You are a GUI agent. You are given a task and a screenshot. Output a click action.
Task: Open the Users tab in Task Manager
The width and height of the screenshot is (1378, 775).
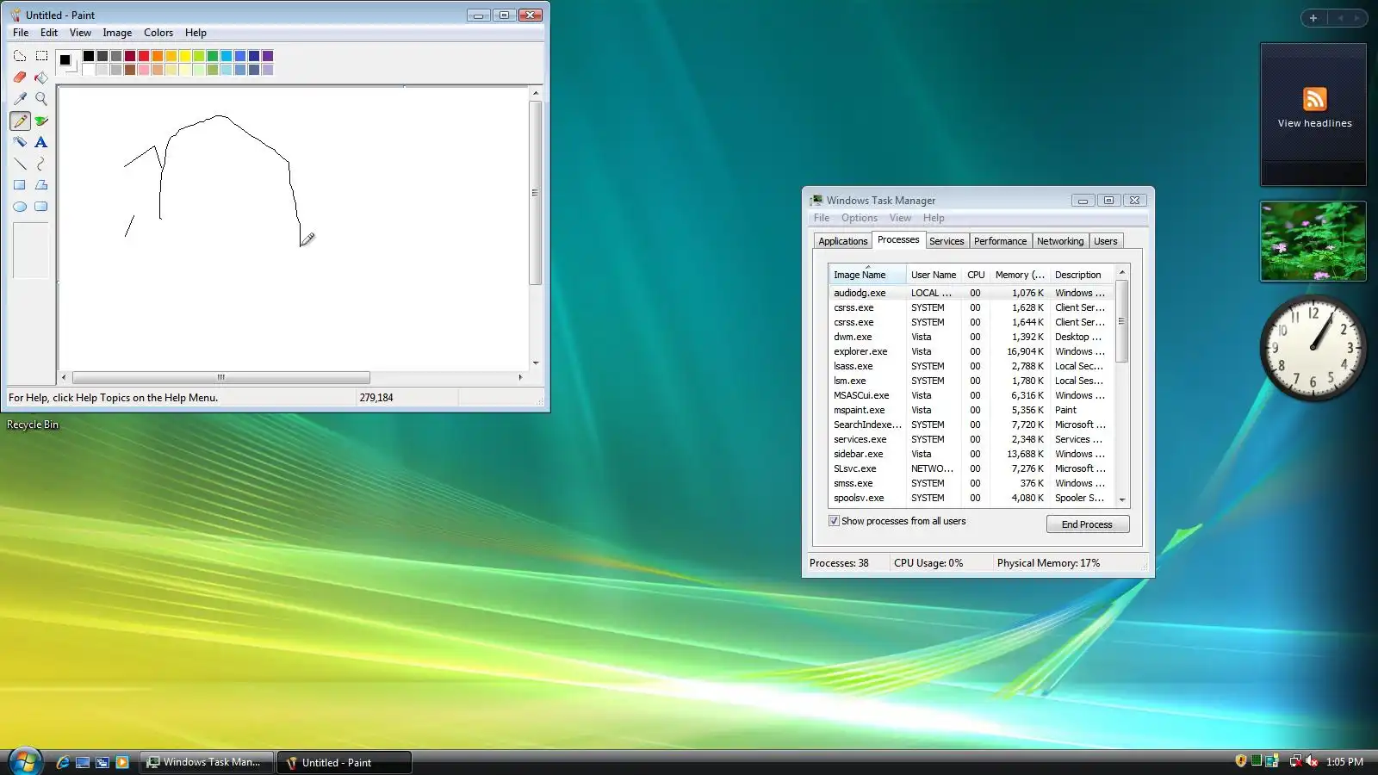click(1106, 241)
